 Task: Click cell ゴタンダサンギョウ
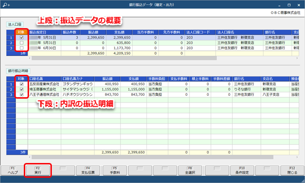[78, 84]
